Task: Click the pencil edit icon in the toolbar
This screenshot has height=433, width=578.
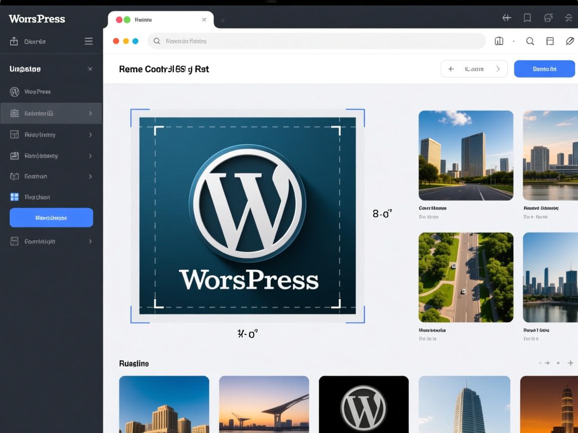Action: pyautogui.click(x=570, y=41)
